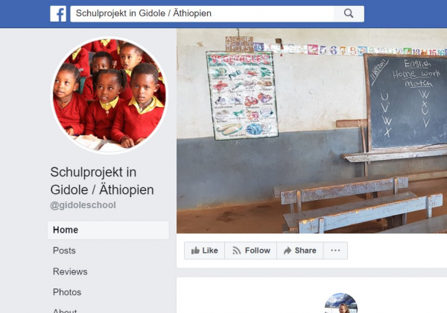Click the thumbs-up Like icon
Viewport: 447px width, 313px height.
point(195,251)
